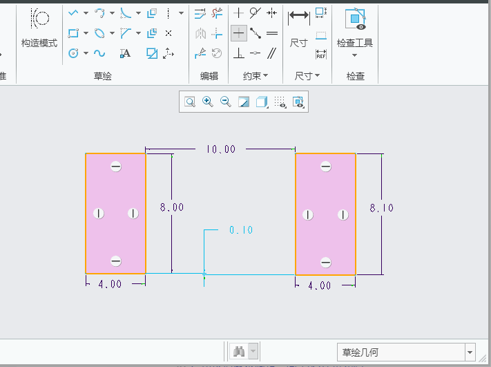Toggle sketcher display filters icon
The width and height of the screenshot is (491, 367).
[x=298, y=102]
